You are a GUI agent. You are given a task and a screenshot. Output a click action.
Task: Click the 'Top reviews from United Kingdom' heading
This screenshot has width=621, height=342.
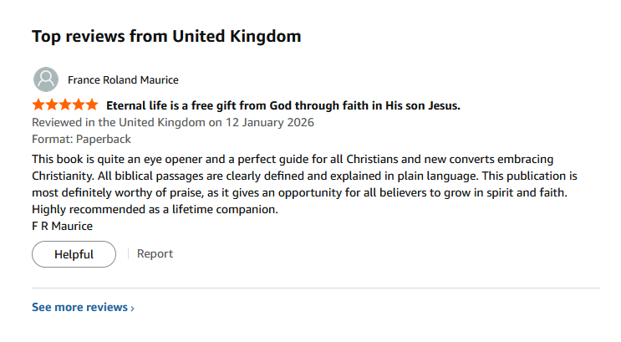166,37
